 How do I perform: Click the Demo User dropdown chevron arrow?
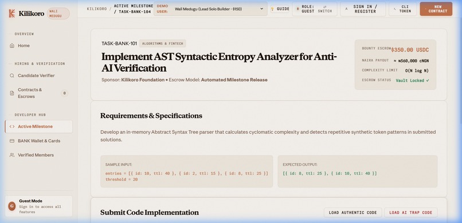[x=261, y=9]
